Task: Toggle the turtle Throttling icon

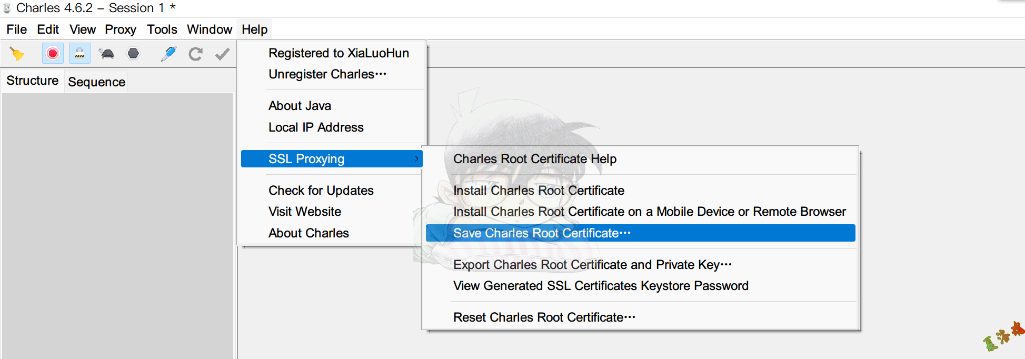Action: click(x=107, y=54)
